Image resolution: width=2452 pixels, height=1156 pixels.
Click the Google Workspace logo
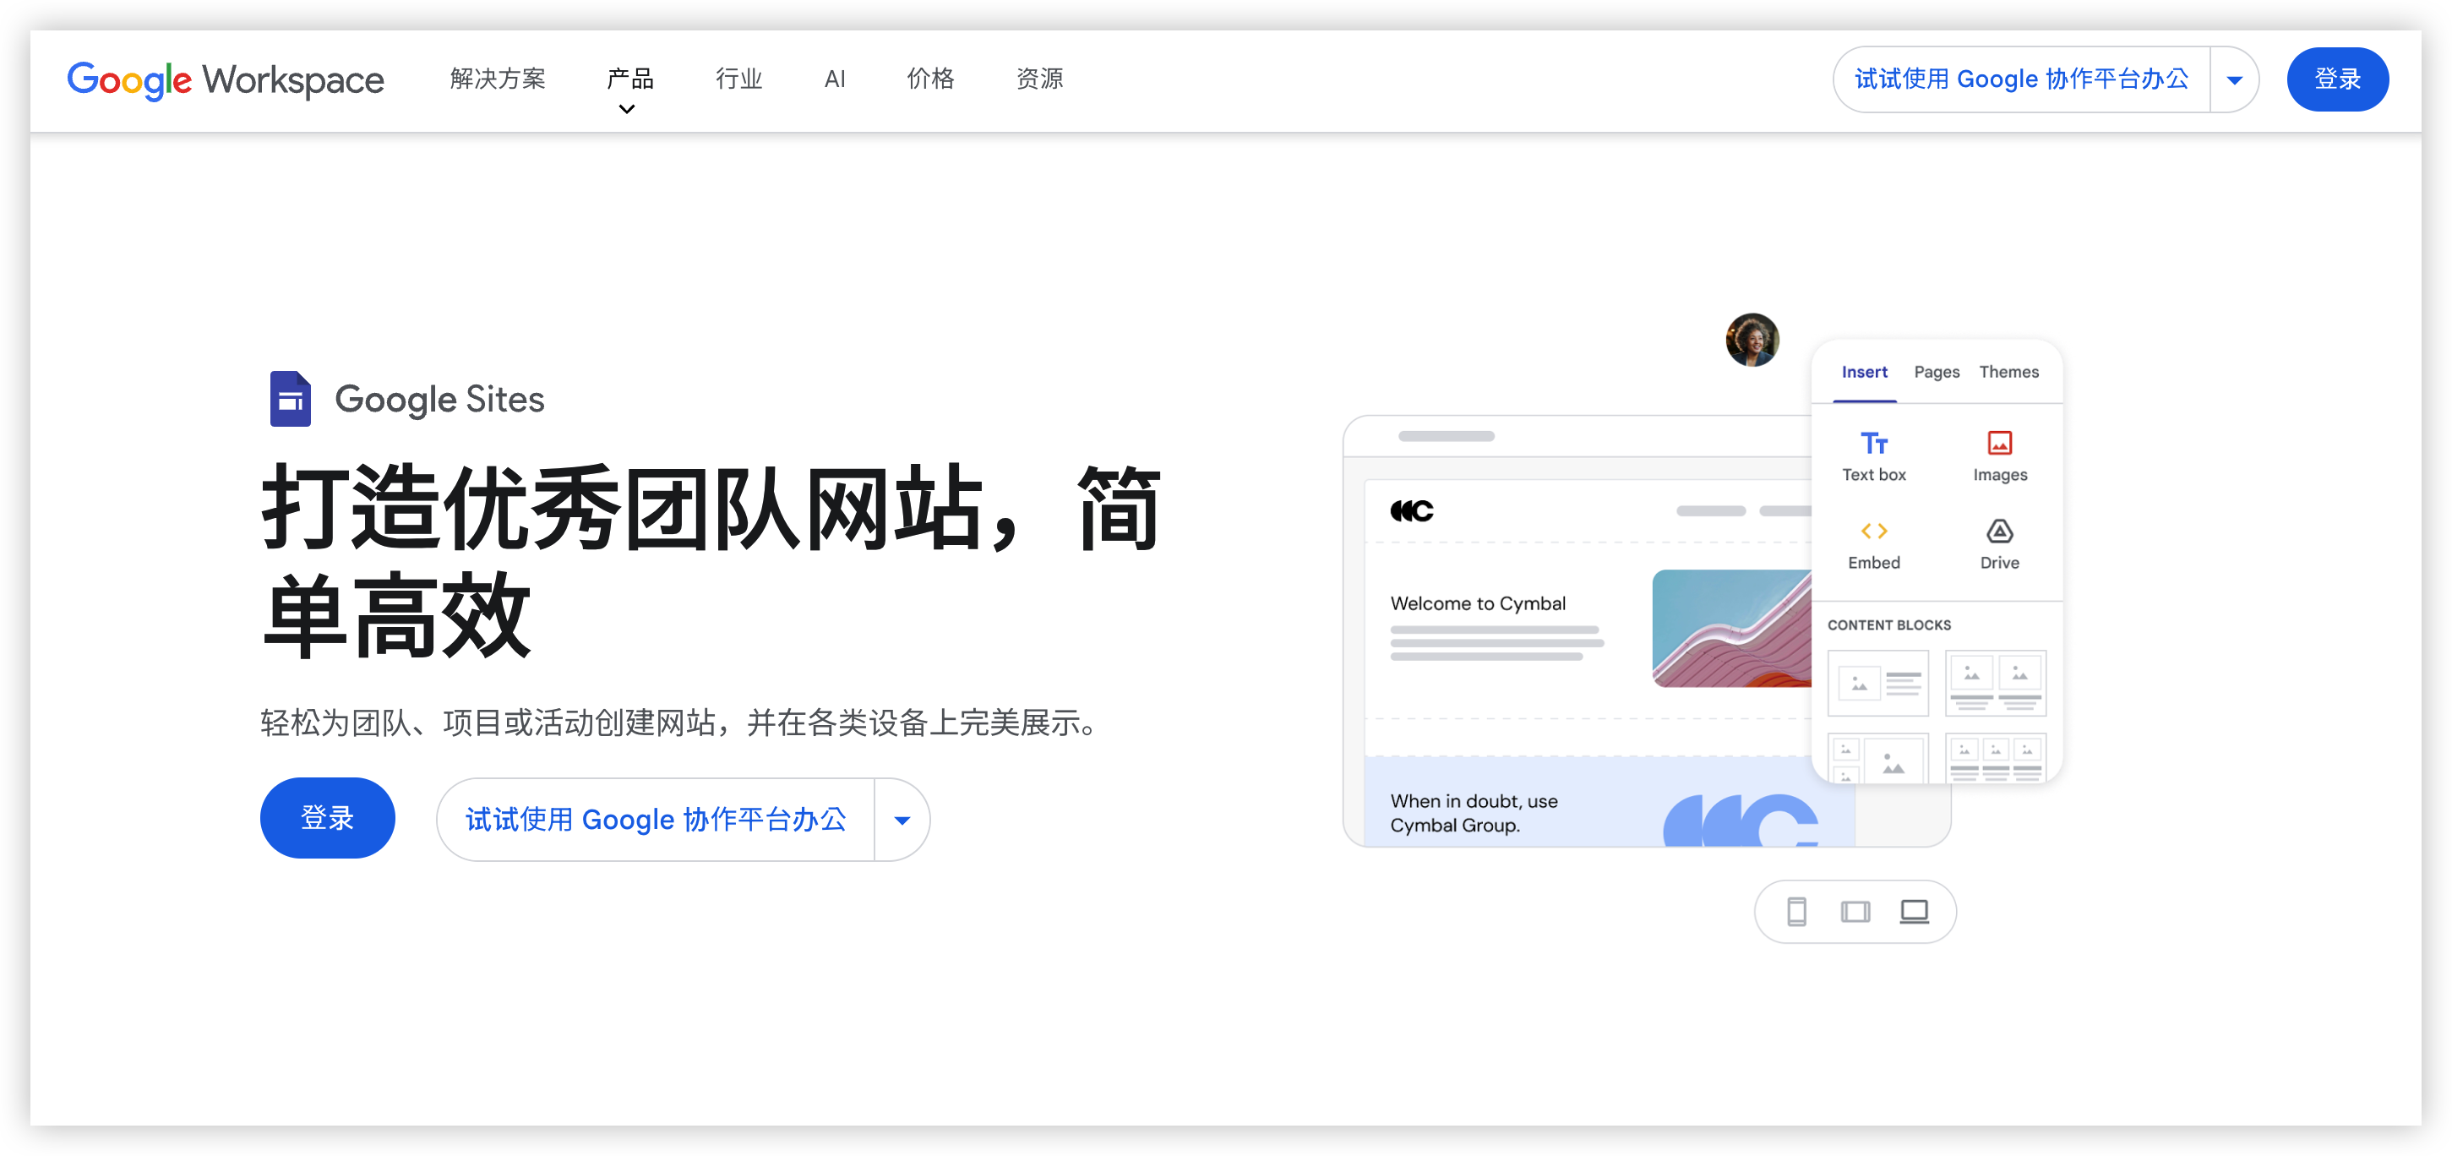click(226, 80)
